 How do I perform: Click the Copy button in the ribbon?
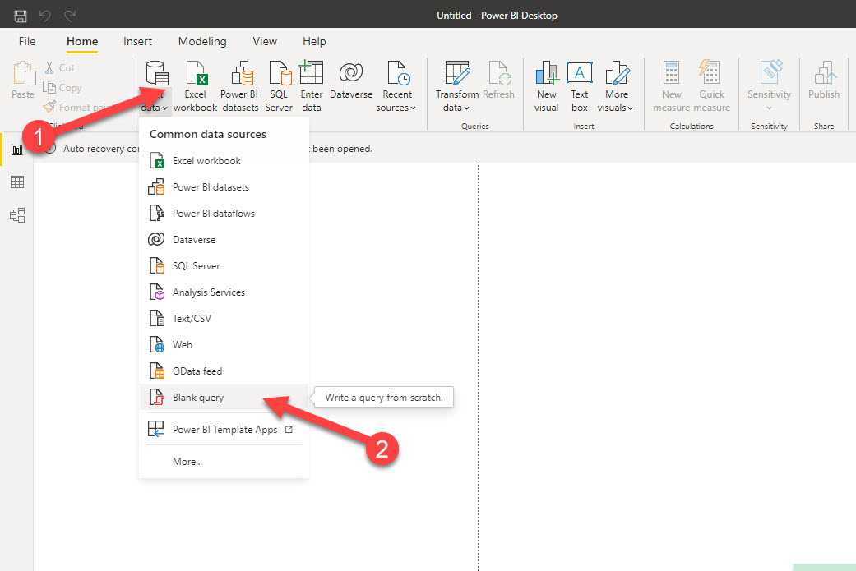pos(62,87)
